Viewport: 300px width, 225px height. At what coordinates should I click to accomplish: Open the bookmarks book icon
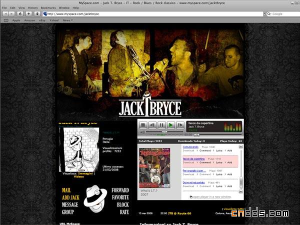click(6, 20)
